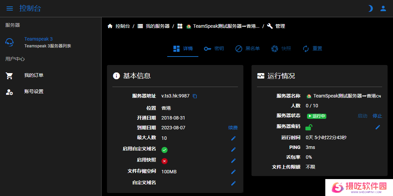The height and width of the screenshot is (196, 393).
Task: Click 续费 to renew the server
Action: click(233, 128)
